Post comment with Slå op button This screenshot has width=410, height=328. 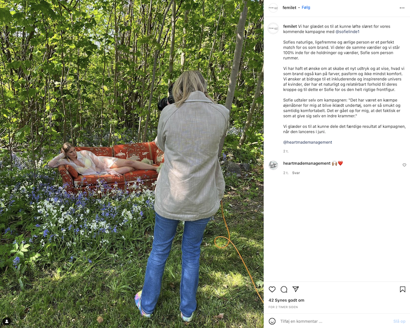point(399,321)
